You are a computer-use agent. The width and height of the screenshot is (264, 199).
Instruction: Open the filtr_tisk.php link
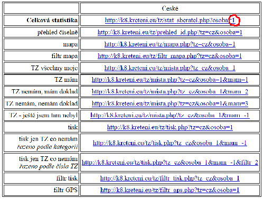[170, 178]
